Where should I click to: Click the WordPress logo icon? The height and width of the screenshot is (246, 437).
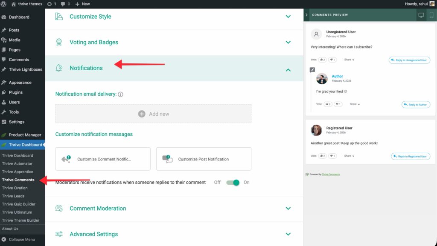4,4
